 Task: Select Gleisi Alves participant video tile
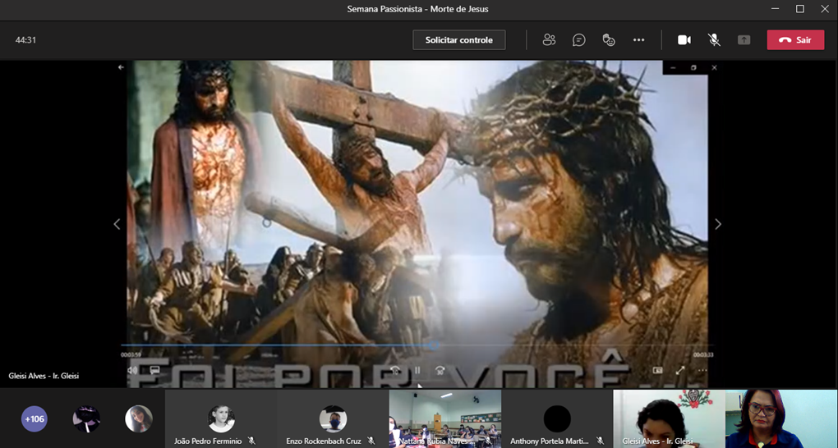[x=669, y=418]
